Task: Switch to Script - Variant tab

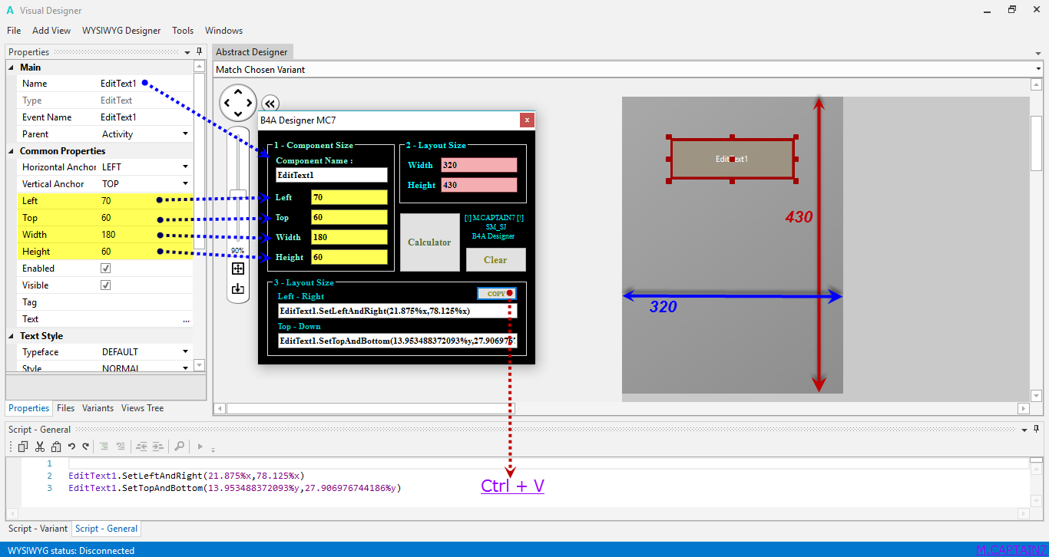Action: tap(38, 529)
